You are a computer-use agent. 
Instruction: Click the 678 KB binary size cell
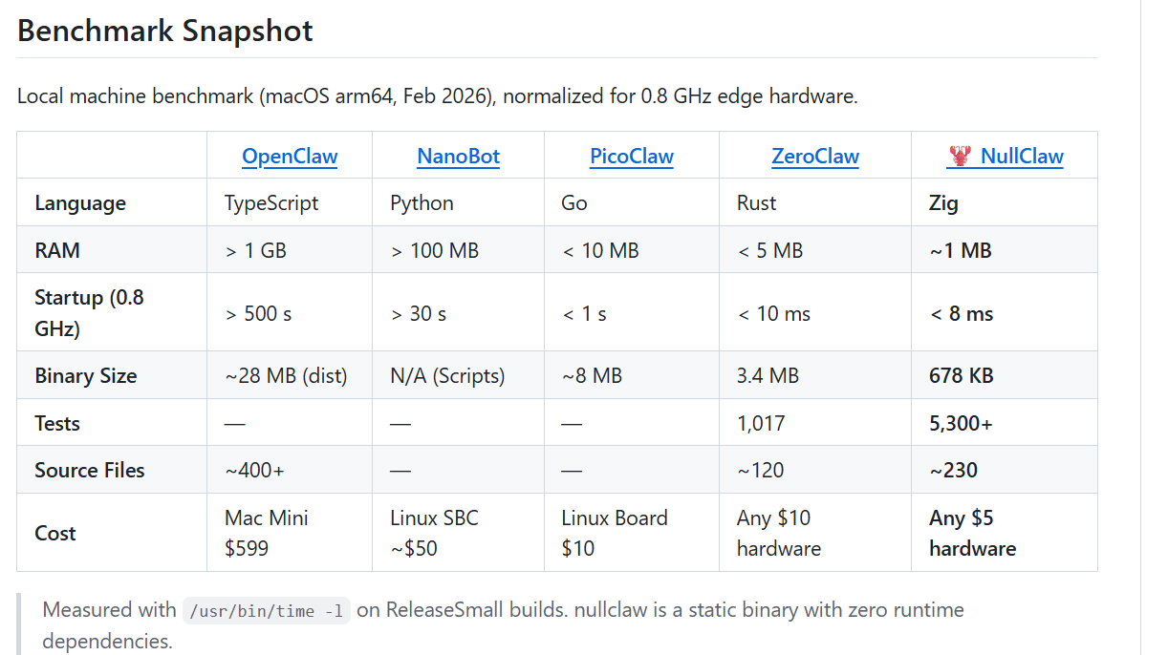pos(962,375)
